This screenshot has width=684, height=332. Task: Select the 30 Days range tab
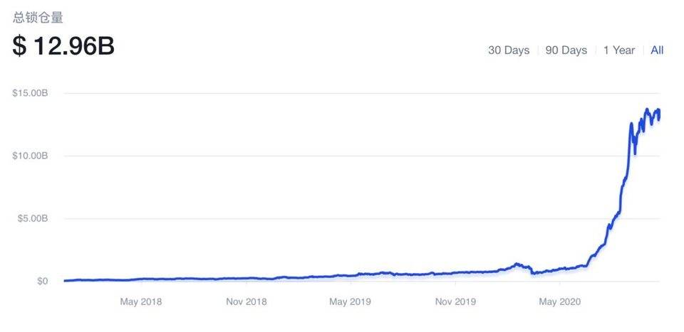click(508, 50)
